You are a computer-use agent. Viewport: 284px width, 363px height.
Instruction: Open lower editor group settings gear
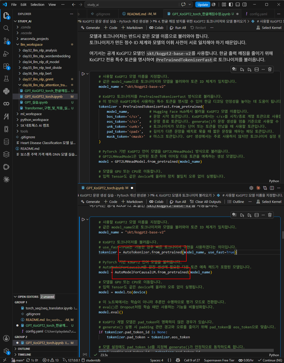[251, 188]
